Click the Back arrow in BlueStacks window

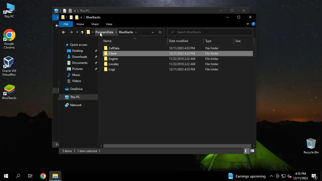(64, 32)
